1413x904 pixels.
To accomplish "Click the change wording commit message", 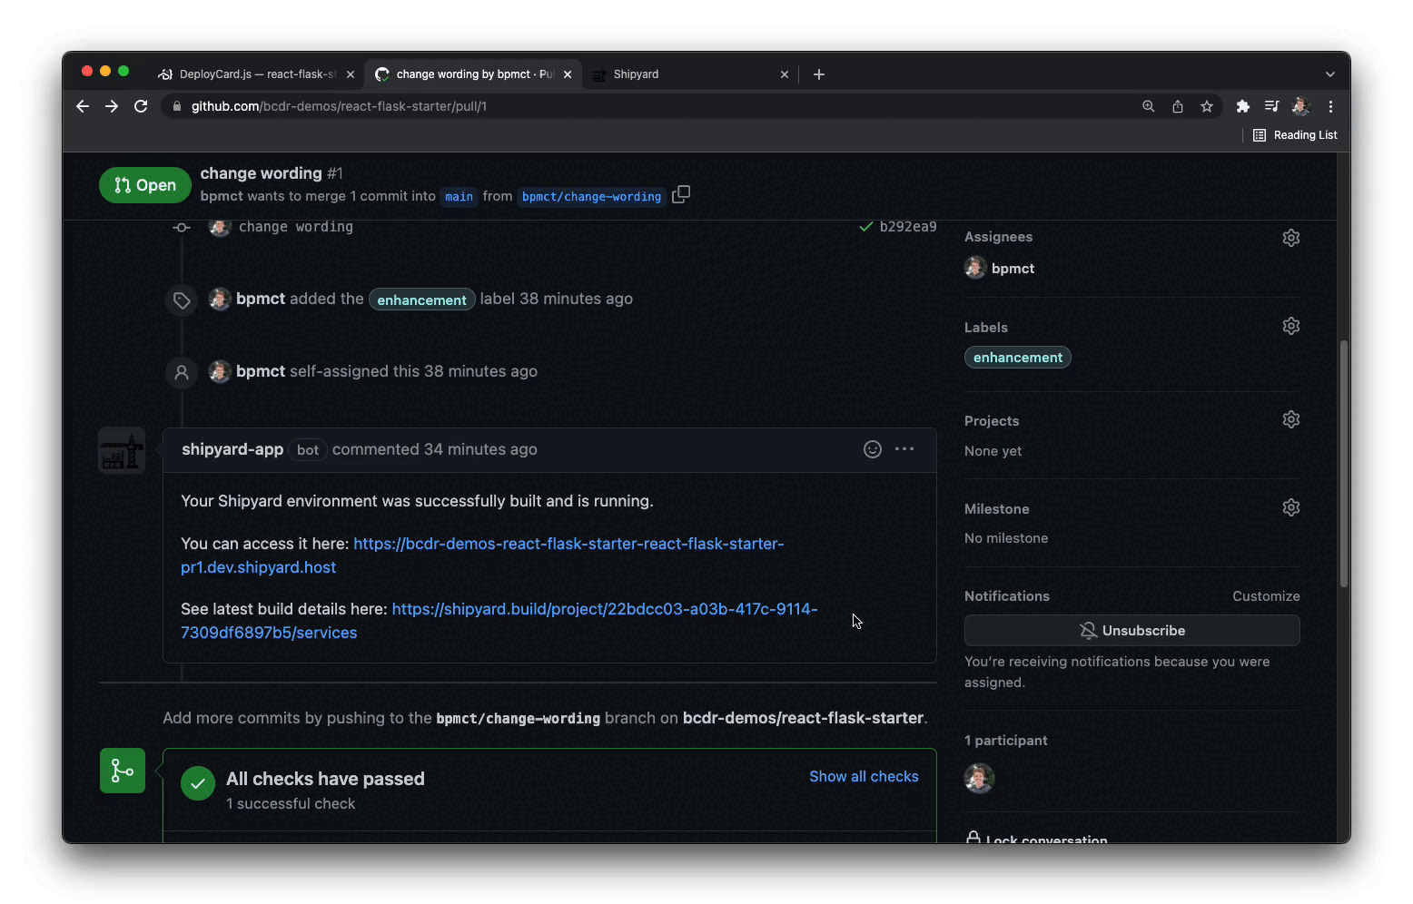I will (296, 227).
